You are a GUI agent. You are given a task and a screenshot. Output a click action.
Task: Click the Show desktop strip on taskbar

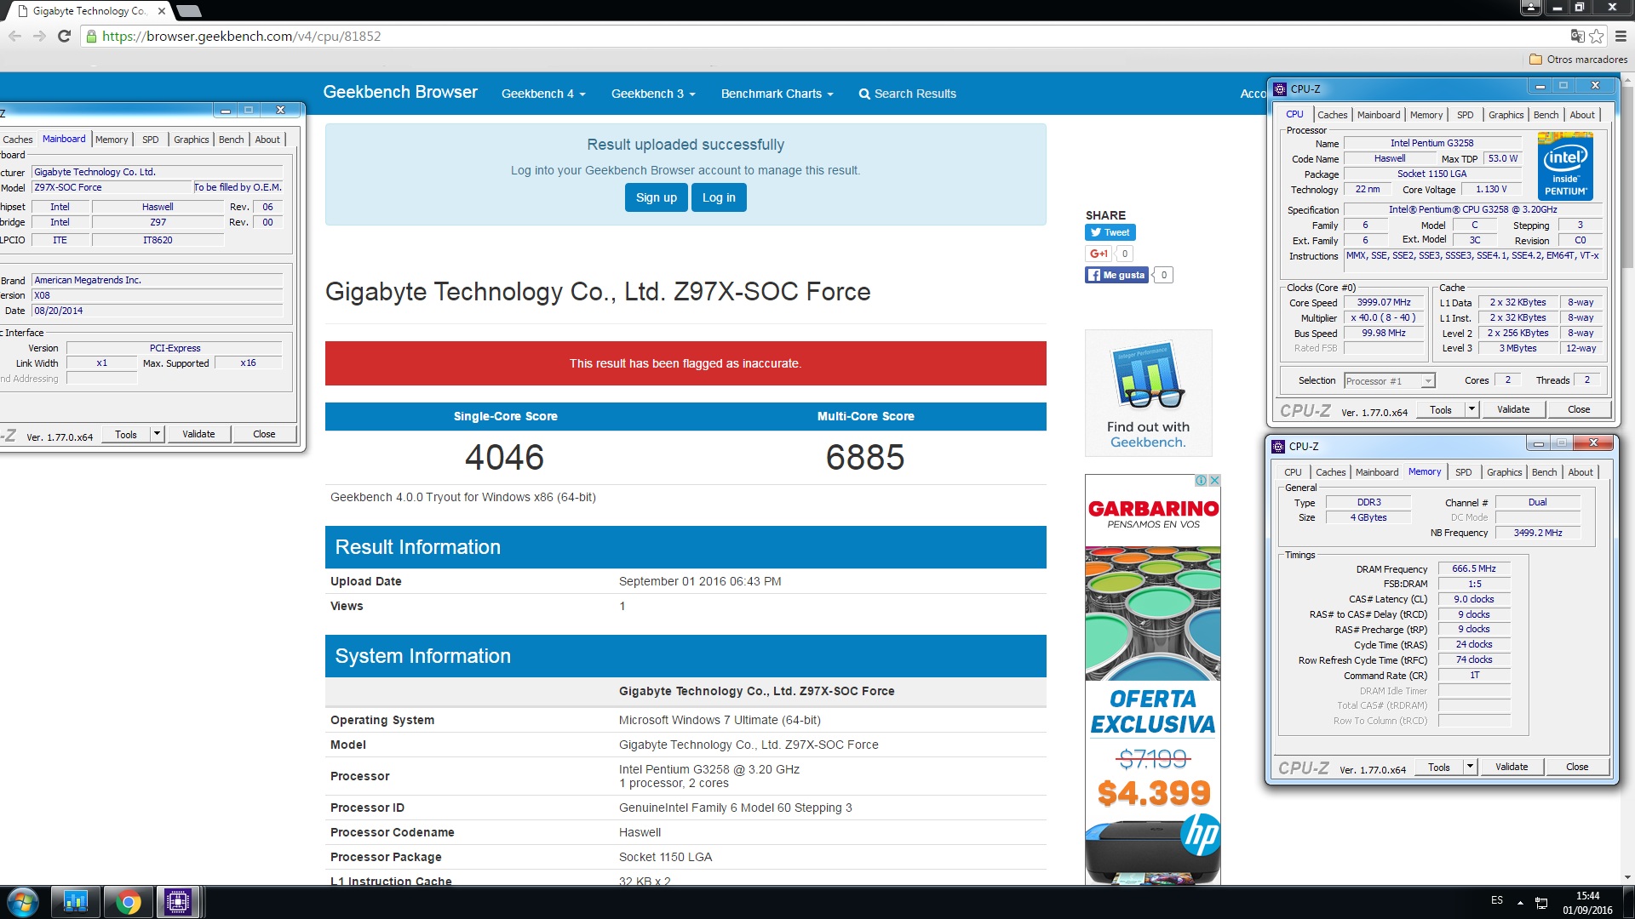(1628, 902)
